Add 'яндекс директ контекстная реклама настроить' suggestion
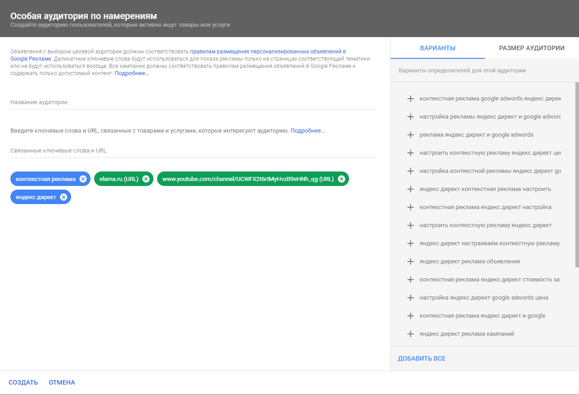The image size is (579, 395). tap(411, 189)
